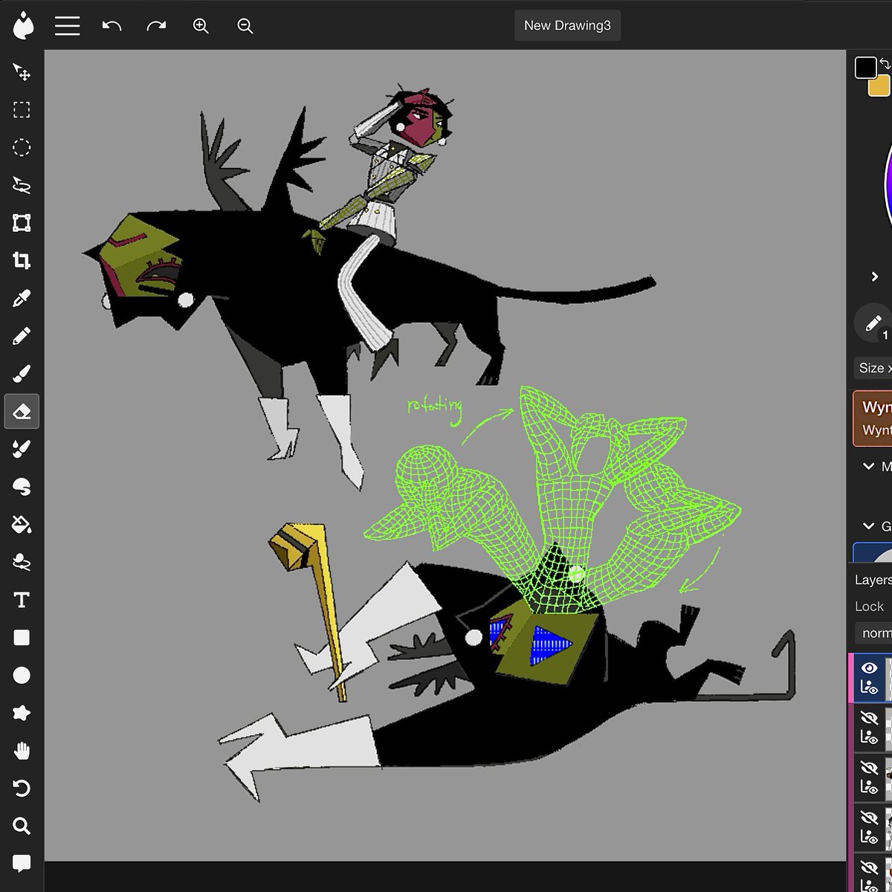Select the Rotate view tool
The image size is (892, 892).
pos(22,788)
